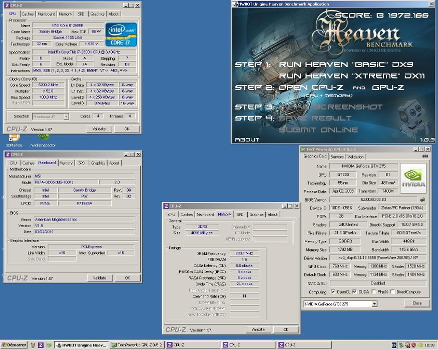This screenshot has width=438, height=350.
Task: Click the Intel Core i7 logo badge
Action: pyautogui.click(x=121, y=34)
